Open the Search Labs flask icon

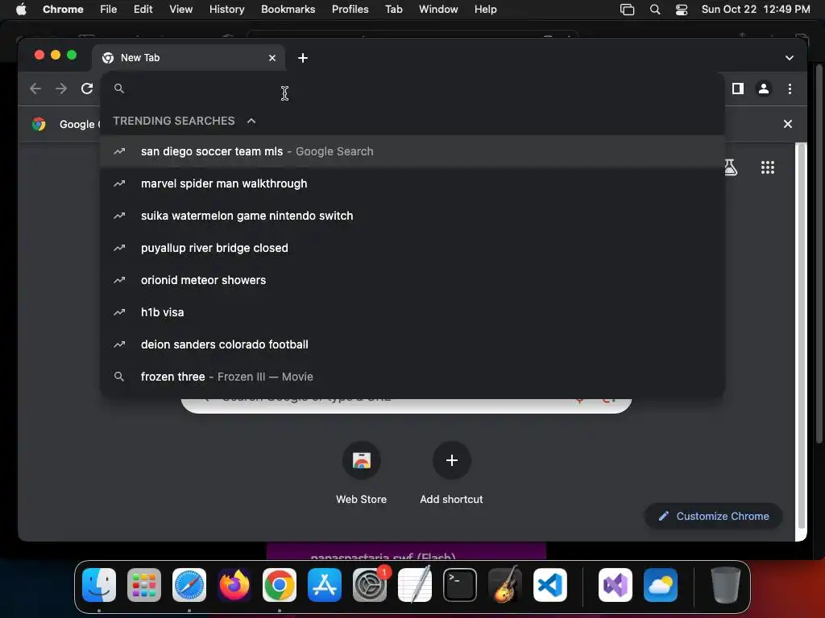(730, 167)
